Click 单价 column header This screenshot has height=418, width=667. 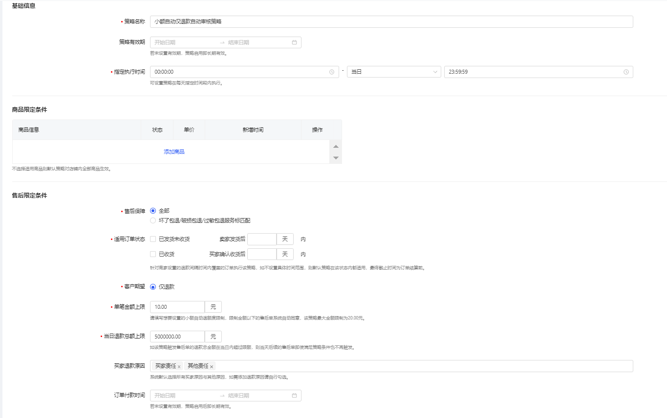[x=189, y=130]
